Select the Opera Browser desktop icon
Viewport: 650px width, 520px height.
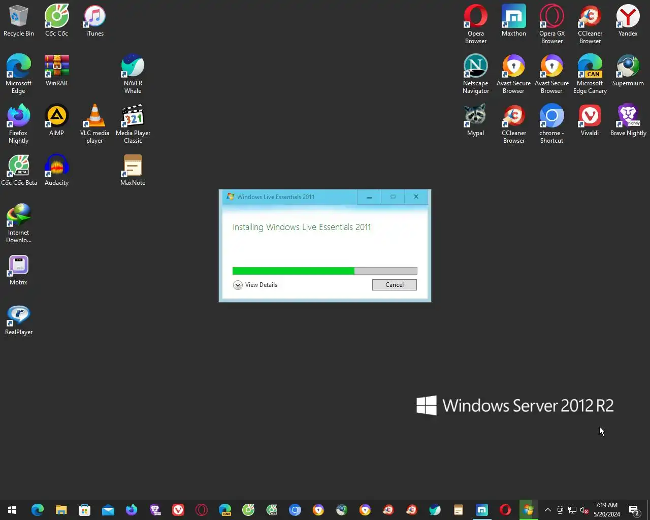pyautogui.click(x=475, y=24)
